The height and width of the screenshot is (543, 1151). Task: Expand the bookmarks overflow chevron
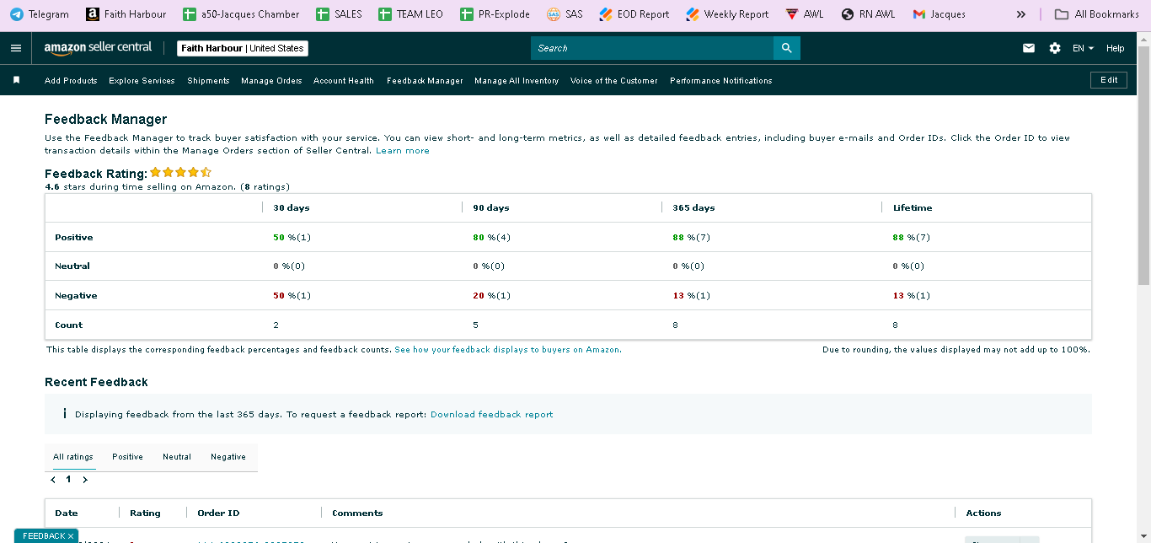tap(1021, 14)
